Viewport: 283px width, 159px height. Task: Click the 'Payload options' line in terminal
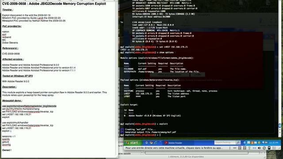149,80
